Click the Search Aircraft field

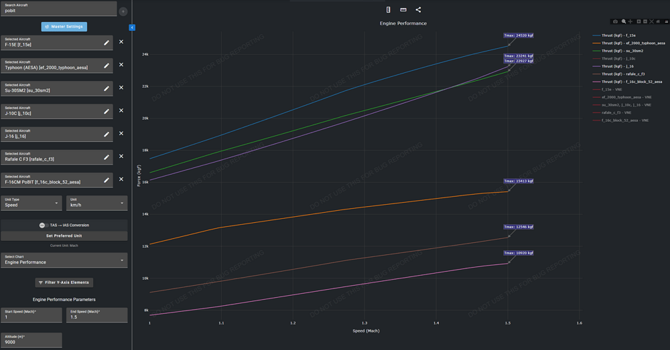(x=58, y=9)
